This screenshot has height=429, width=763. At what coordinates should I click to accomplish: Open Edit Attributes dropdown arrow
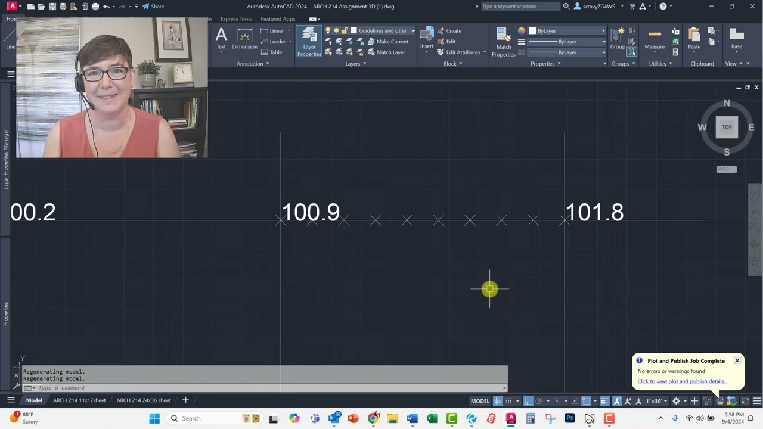[x=485, y=52]
